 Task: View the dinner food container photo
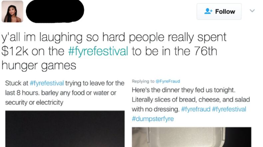pyautogui.click(x=191, y=137)
